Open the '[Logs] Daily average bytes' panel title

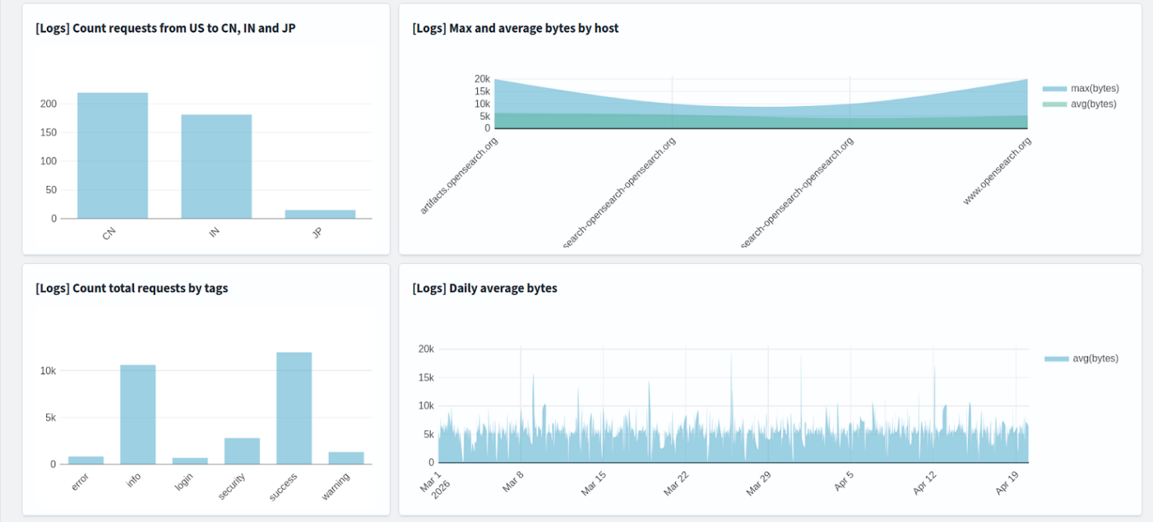point(484,288)
